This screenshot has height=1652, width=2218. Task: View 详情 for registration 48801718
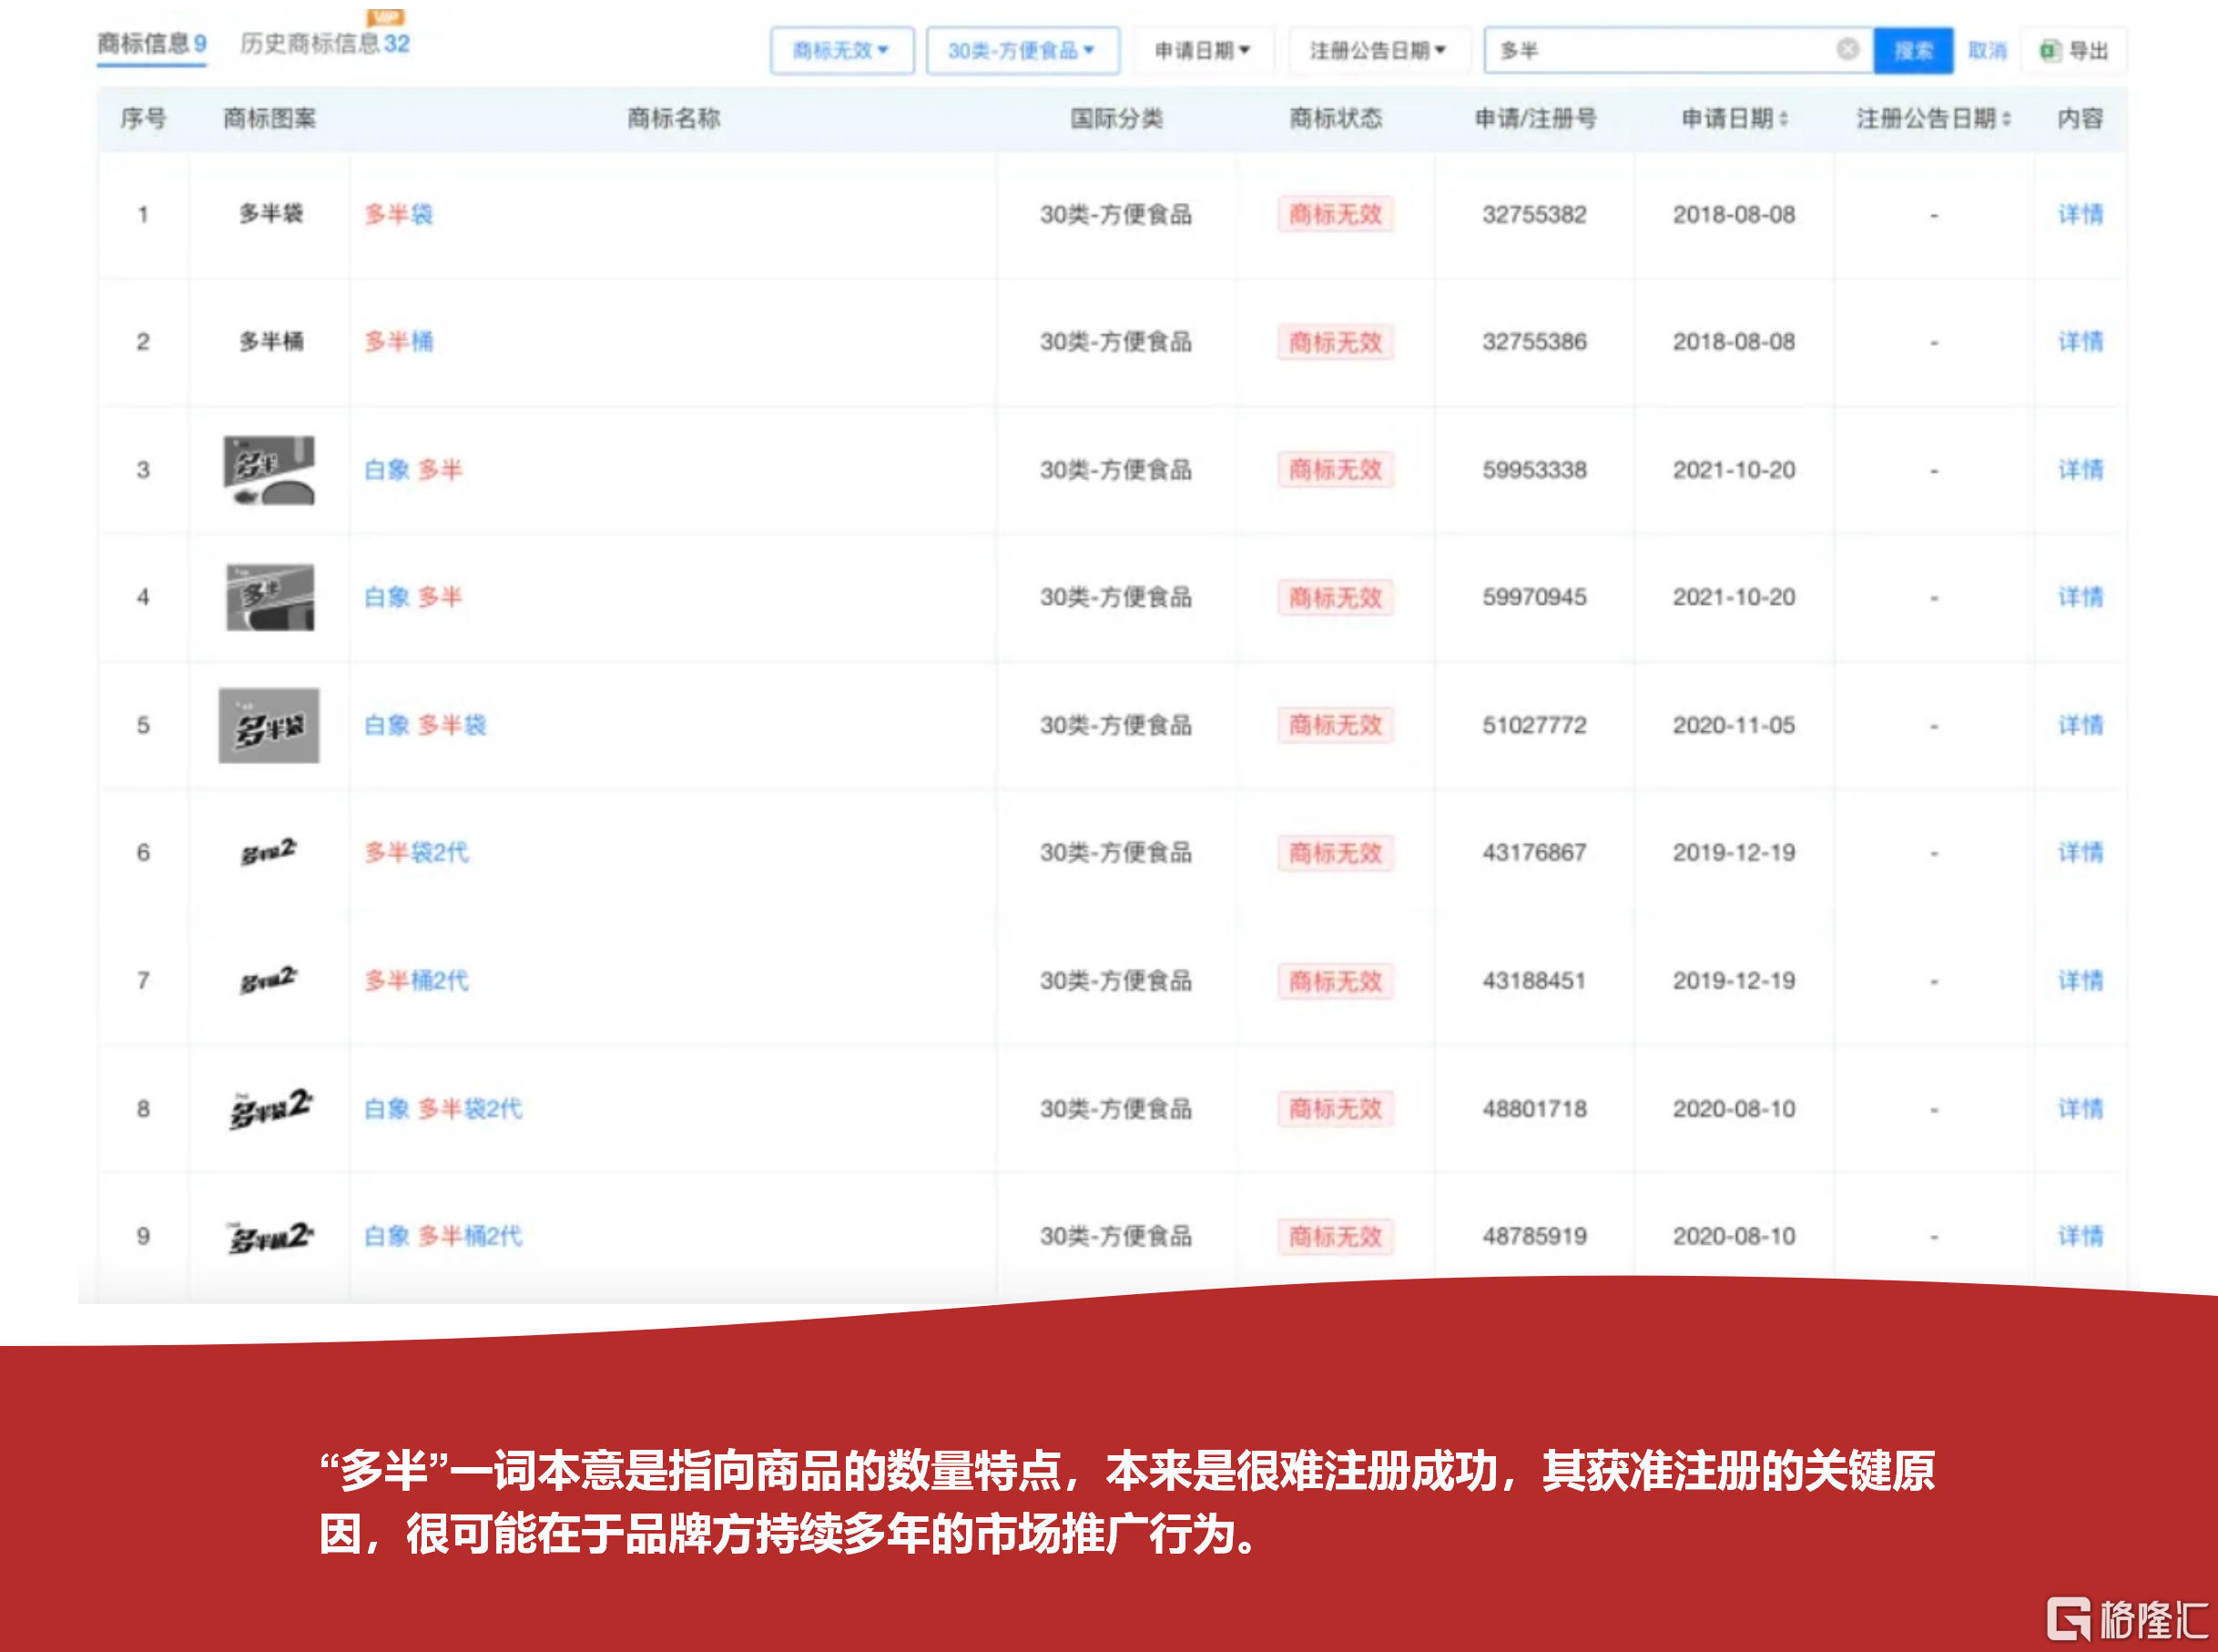[x=2081, y=1109]
